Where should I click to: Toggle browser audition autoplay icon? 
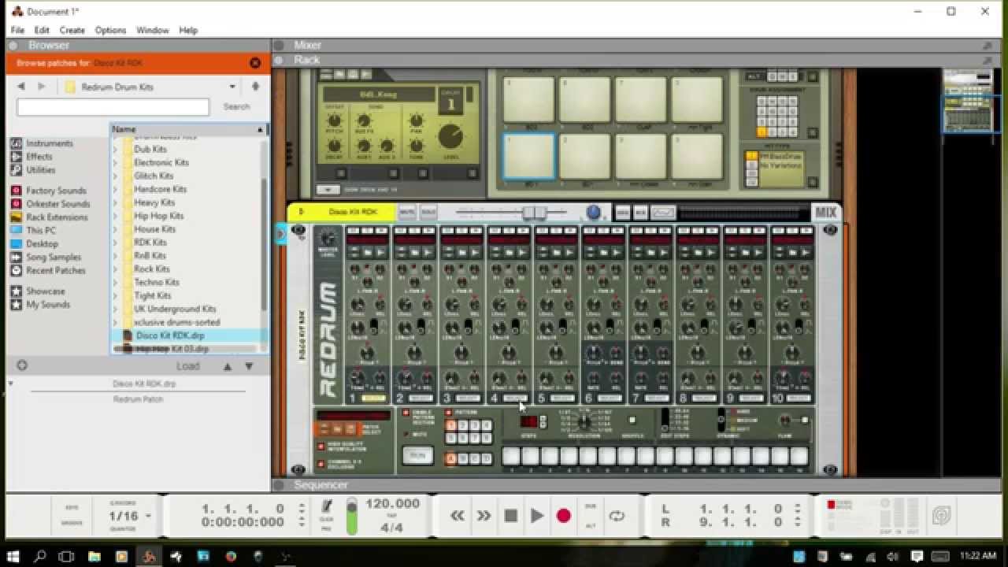[x=22, y=365]
